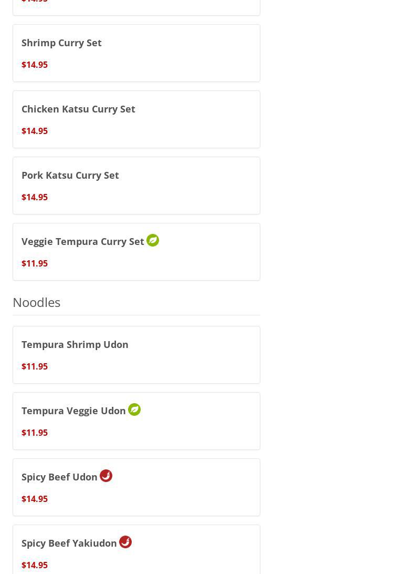The width and height of the screenshot is (412, 574).
Task: Select the Spicy Beef Yakiudon title
Action: tap(69, 543)
